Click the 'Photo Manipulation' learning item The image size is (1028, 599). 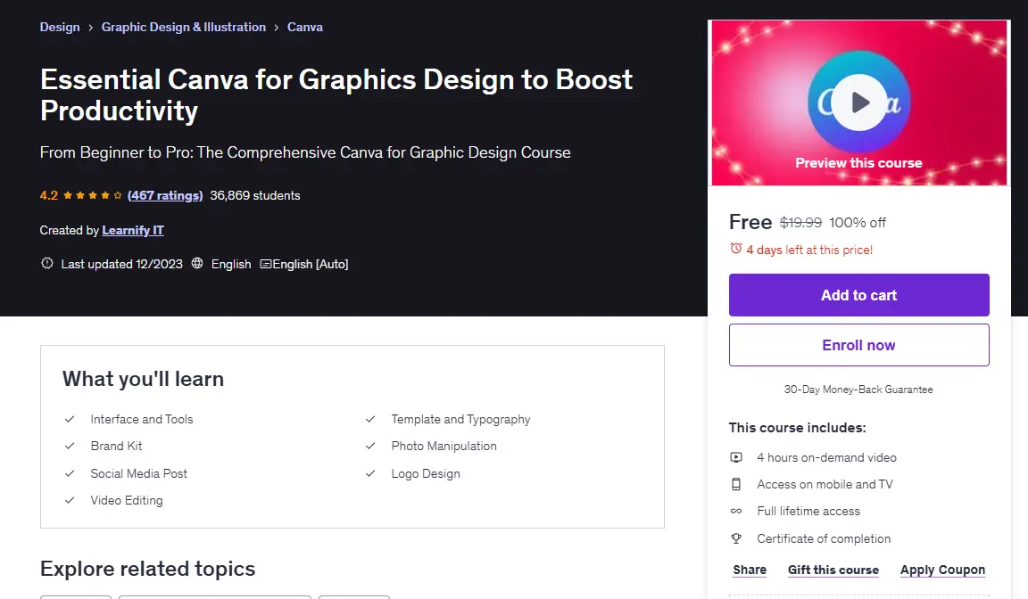point(444,446)
